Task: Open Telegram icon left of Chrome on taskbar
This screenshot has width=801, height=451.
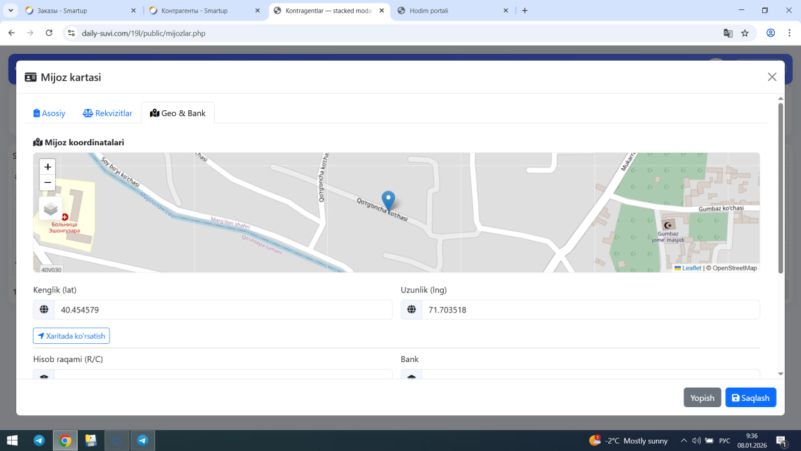Action: point(39,440)
